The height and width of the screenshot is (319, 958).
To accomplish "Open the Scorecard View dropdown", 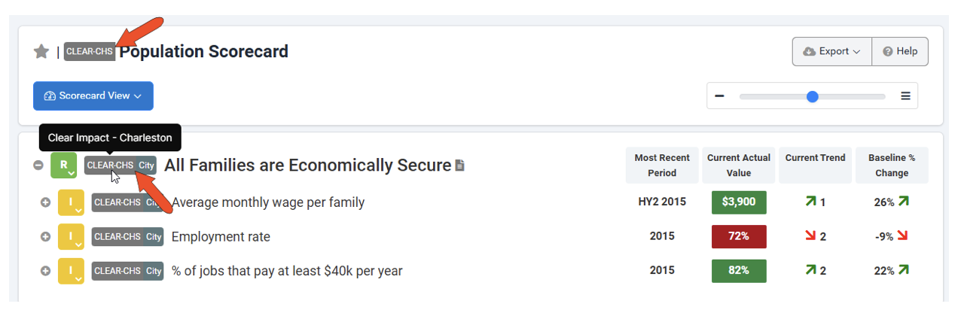I will point(93,96).
